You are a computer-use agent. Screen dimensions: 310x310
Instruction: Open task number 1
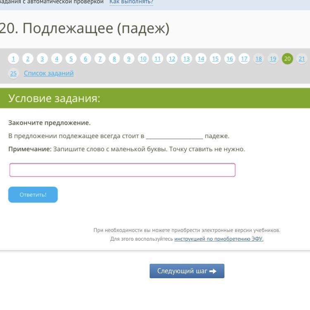pyautogui.click(x=13, y=59)
